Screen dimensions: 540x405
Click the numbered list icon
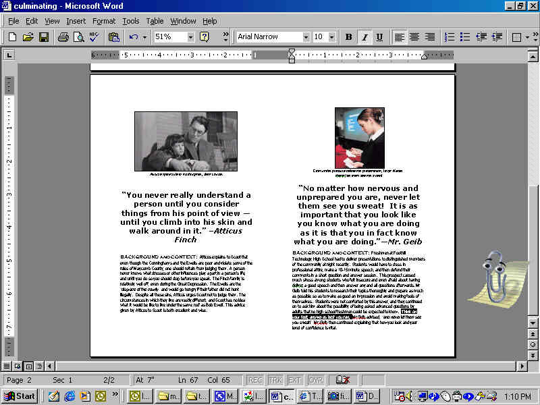pos(450,37)
